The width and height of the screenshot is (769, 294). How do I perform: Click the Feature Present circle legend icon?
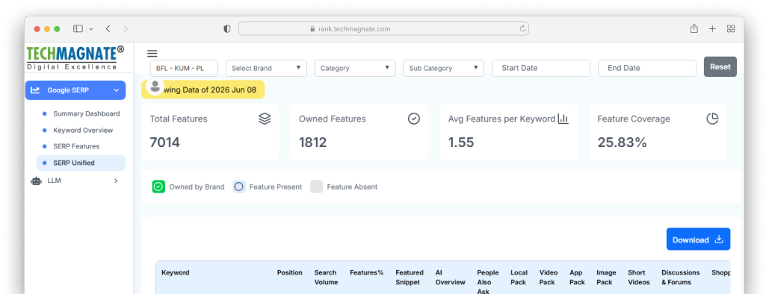click(239, 187)
